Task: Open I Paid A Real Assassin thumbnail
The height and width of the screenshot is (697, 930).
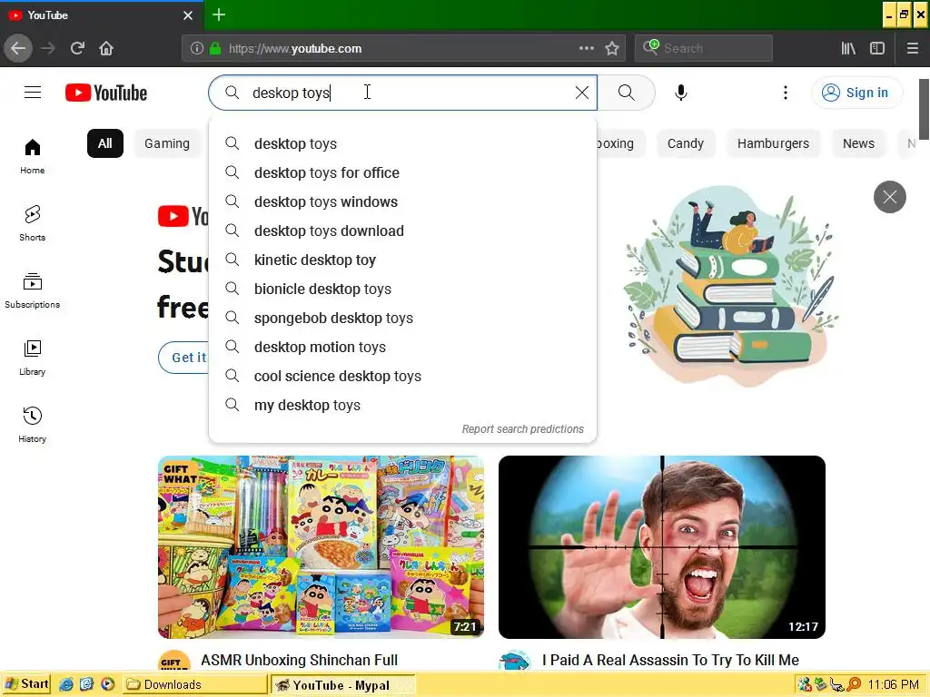Action: pos(662,547)
